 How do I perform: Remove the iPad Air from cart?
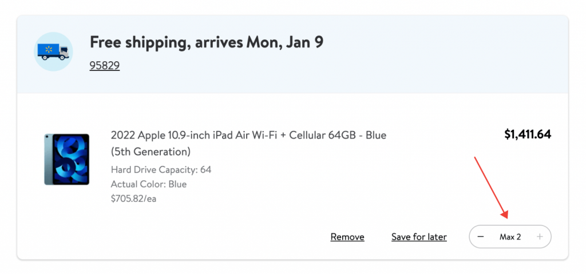[x=347, y=237]
